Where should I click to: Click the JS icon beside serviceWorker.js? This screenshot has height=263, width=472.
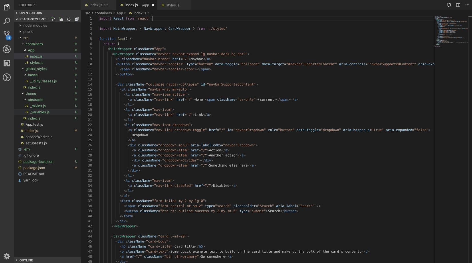coord(22,137)
